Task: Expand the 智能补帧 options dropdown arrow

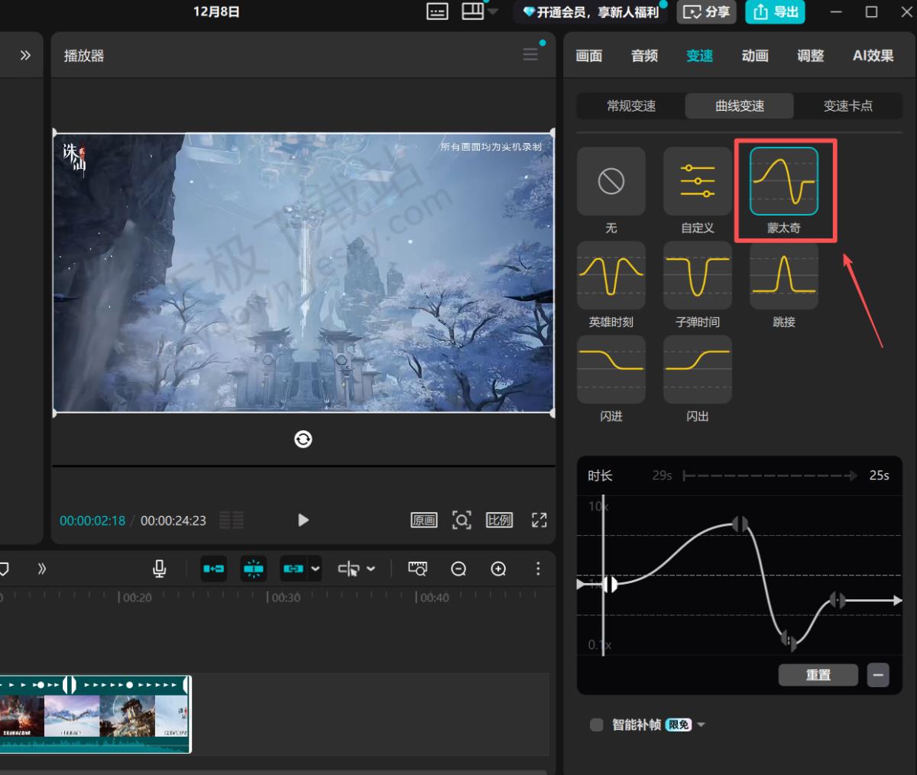Action: click(702, 725)
